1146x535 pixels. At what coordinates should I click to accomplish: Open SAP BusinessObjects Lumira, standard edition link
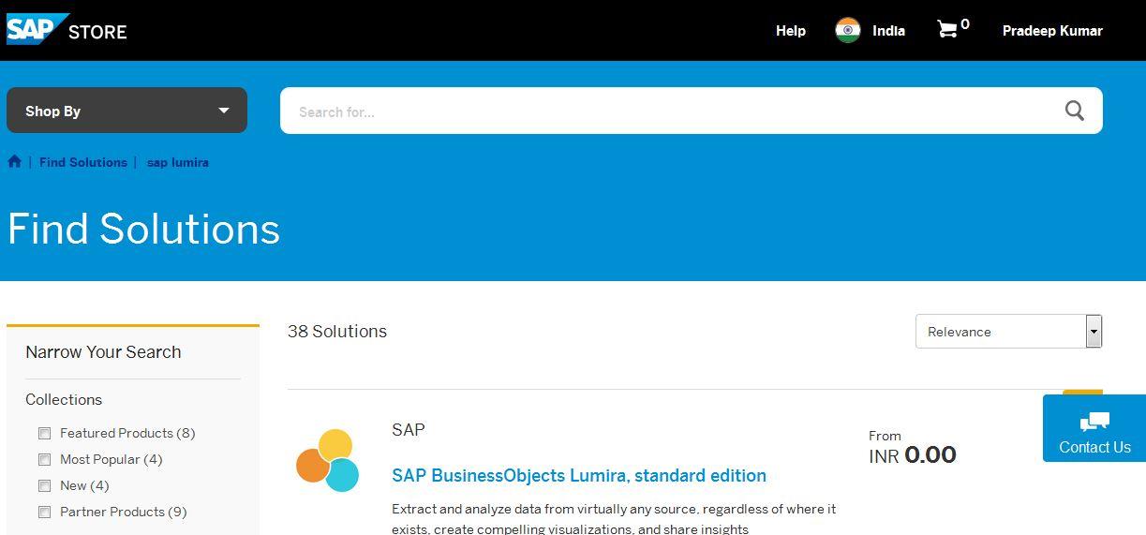(x=578, y=475)
